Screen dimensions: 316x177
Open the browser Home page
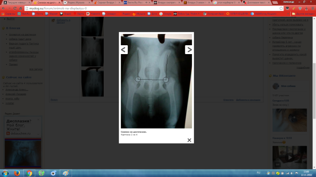[21, 8]
